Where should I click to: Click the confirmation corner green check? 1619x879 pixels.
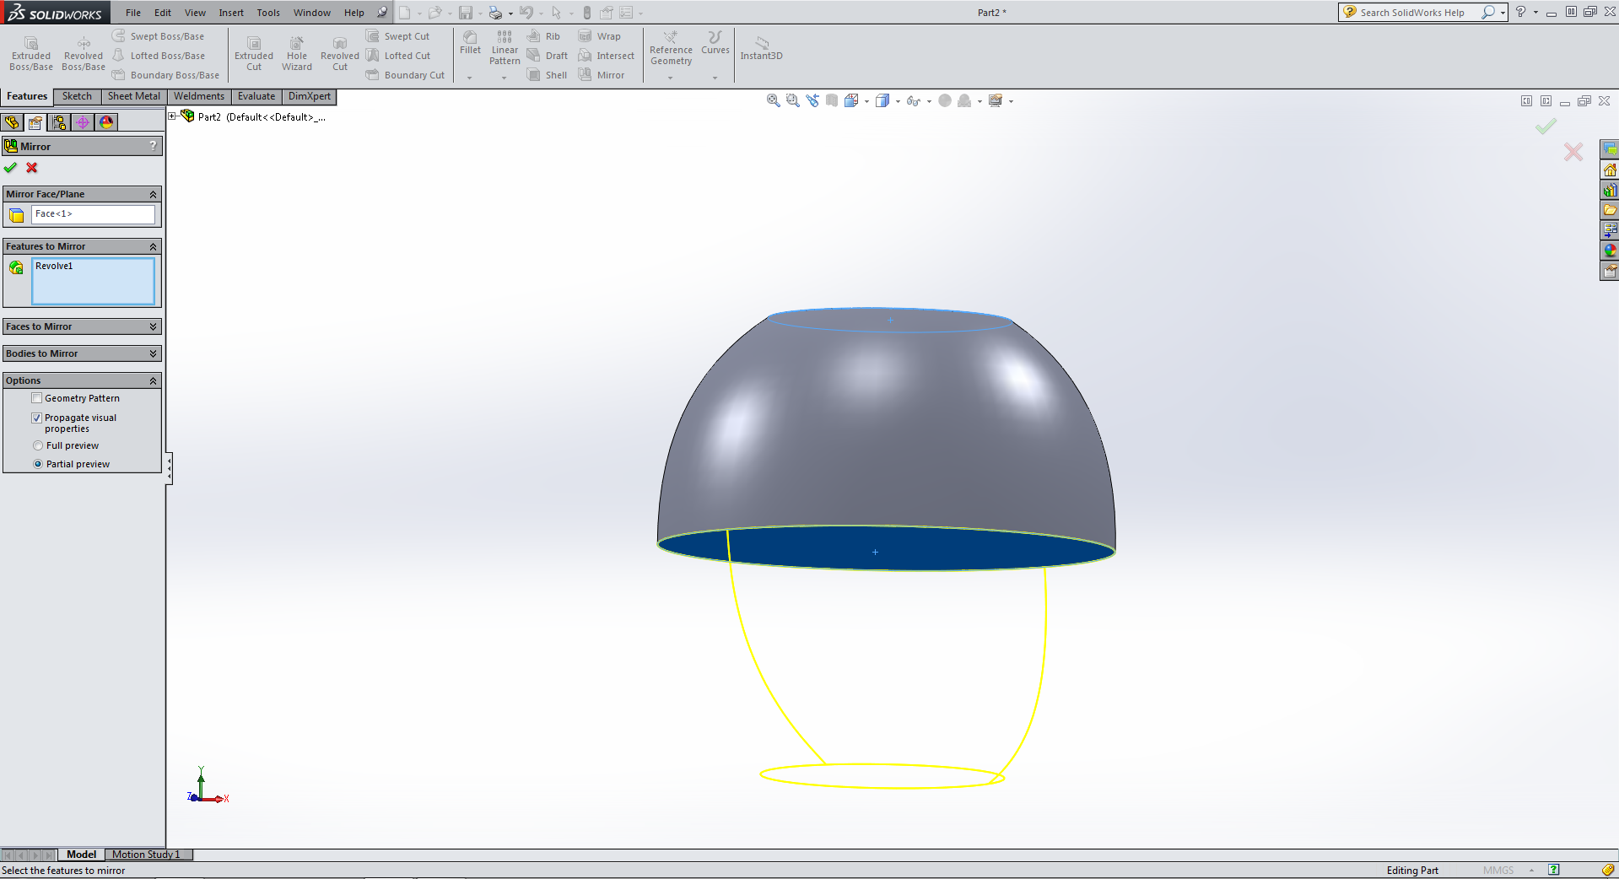pos(1546,127)
